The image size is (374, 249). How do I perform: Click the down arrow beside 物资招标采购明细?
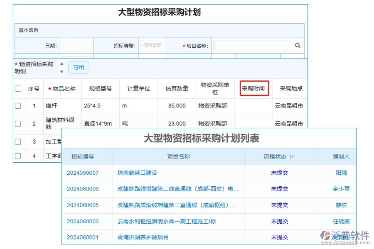pyautogui.click(x=62, y=71)
